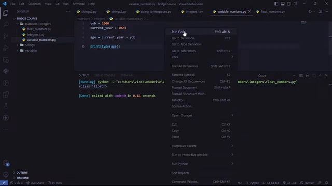Choose Copy in the context menu
The height and width of the screenshot is (186, 332).
coord(201,131)
